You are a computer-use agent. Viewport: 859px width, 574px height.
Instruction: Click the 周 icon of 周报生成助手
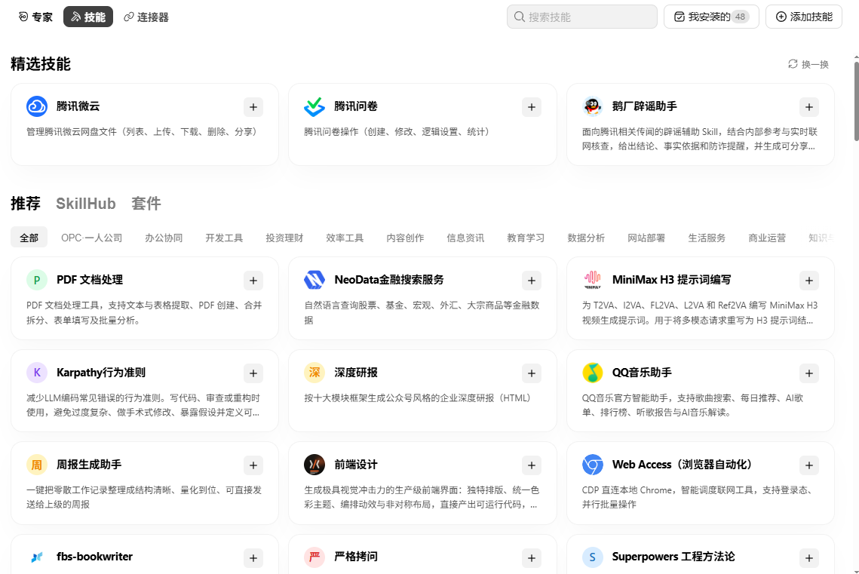[37, 465]
